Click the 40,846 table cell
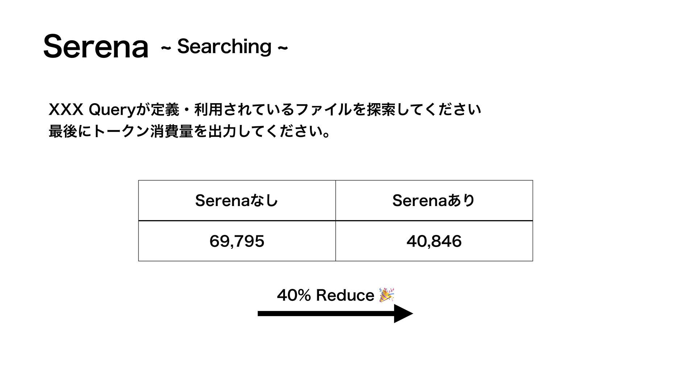 (434, 241)
